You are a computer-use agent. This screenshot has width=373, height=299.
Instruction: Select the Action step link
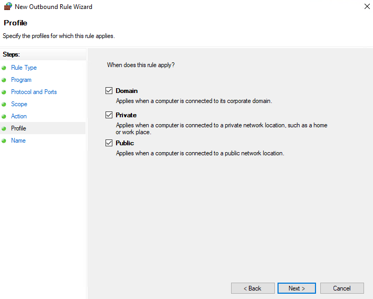18,116
